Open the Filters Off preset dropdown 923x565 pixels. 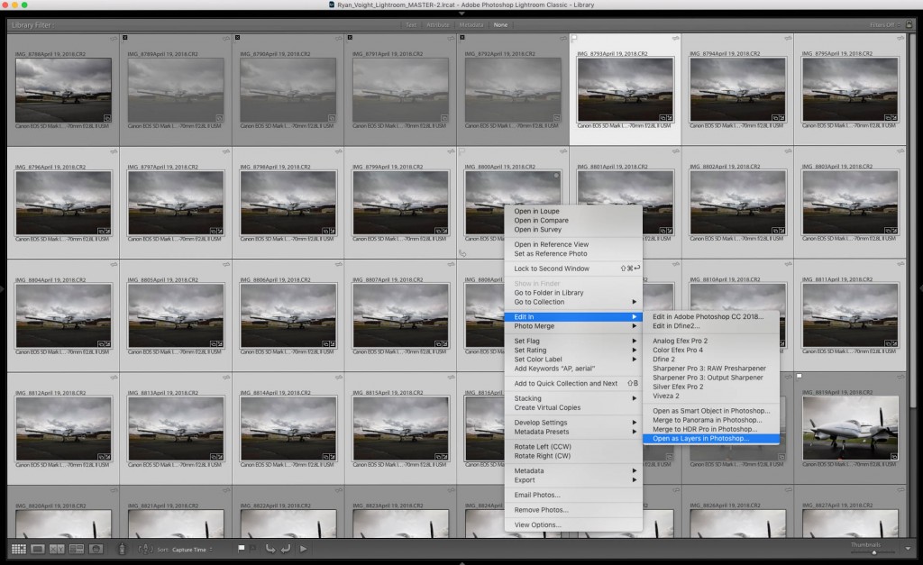tap(885, 24)
